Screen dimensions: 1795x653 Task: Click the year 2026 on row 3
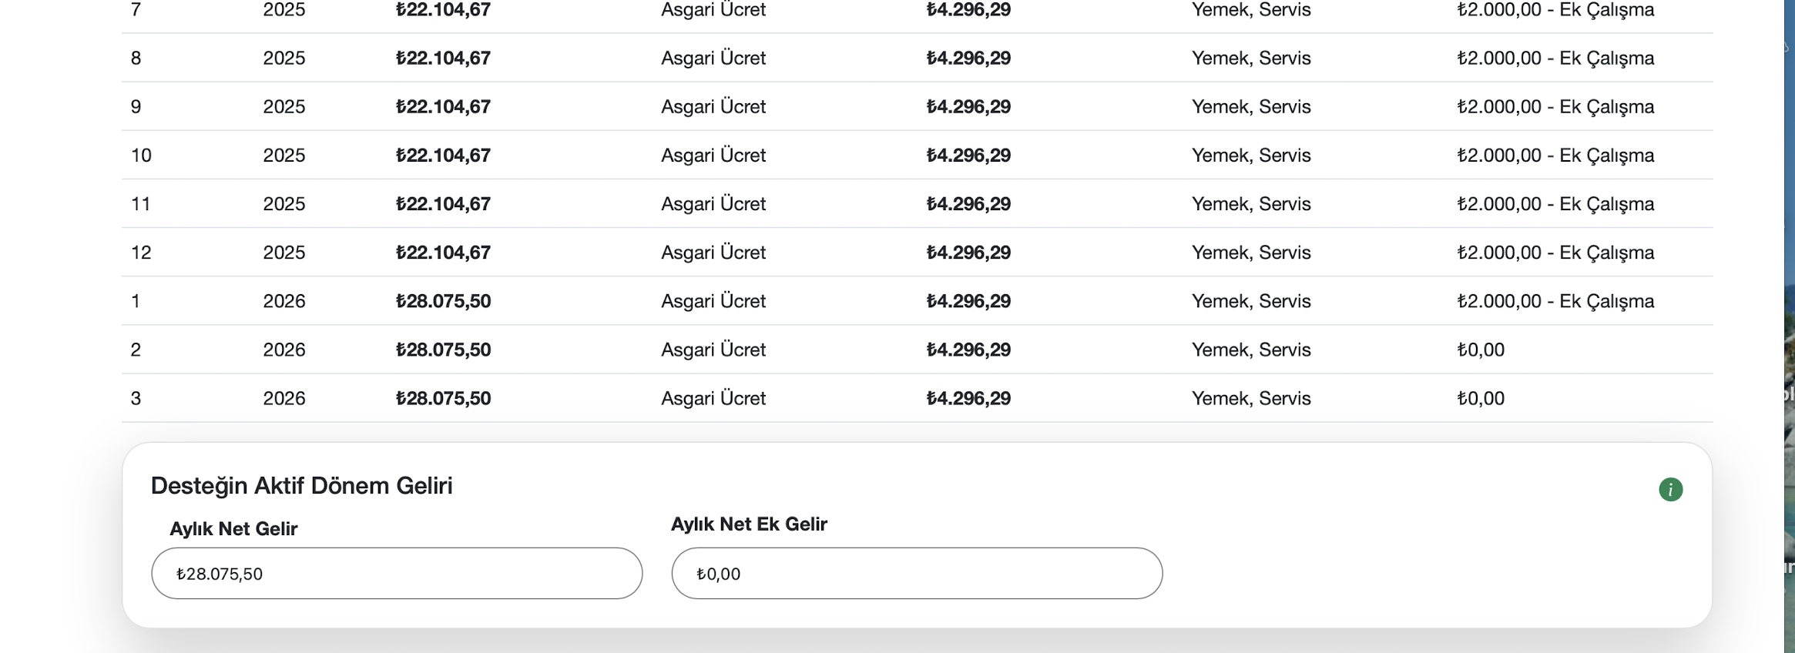coord(284,397)
